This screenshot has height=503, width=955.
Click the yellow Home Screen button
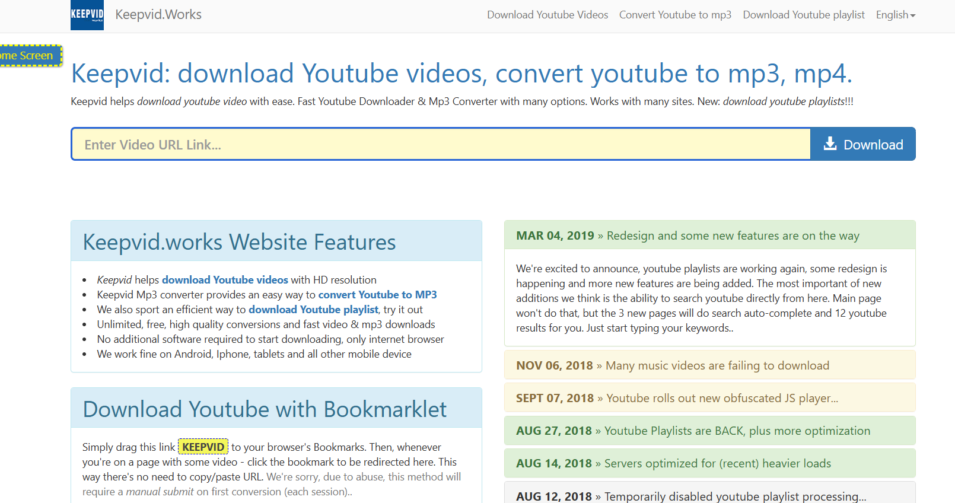tap(30, 56)
